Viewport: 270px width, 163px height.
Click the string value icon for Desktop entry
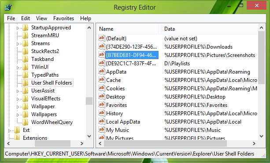[102, 96]
